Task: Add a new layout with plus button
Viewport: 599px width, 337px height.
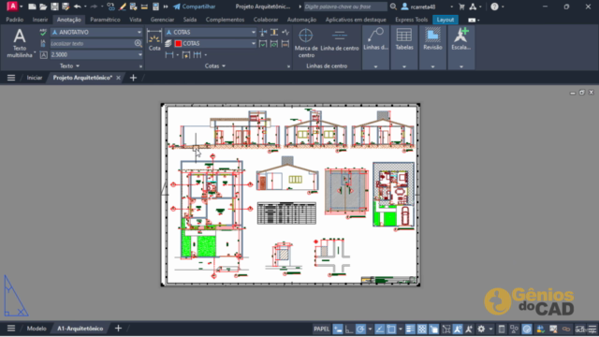Action: point(119,329)
